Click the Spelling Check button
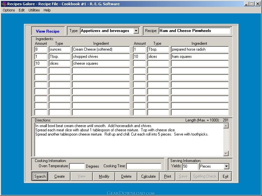 point(205,176)
